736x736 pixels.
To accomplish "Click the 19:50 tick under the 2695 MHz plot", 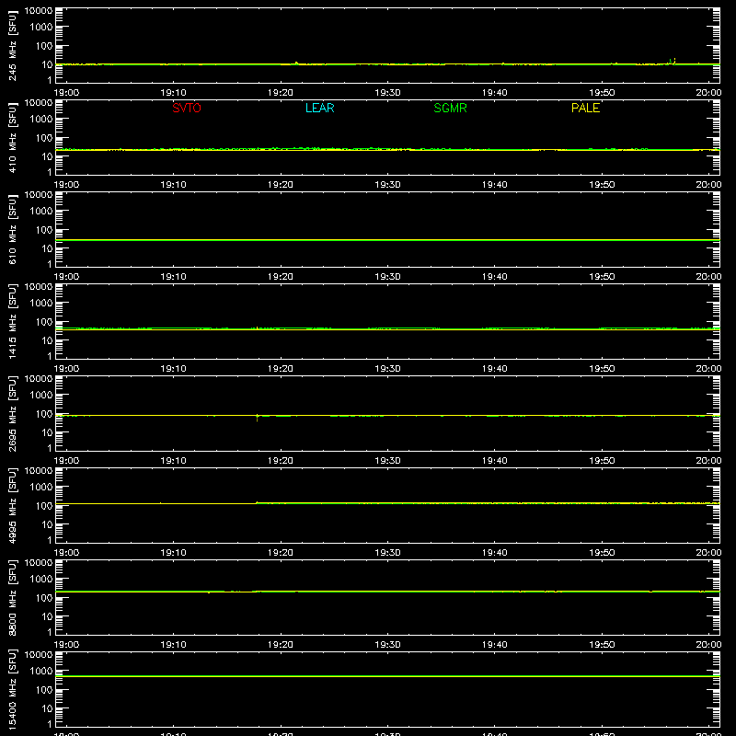I will click(x=602, y=461).
